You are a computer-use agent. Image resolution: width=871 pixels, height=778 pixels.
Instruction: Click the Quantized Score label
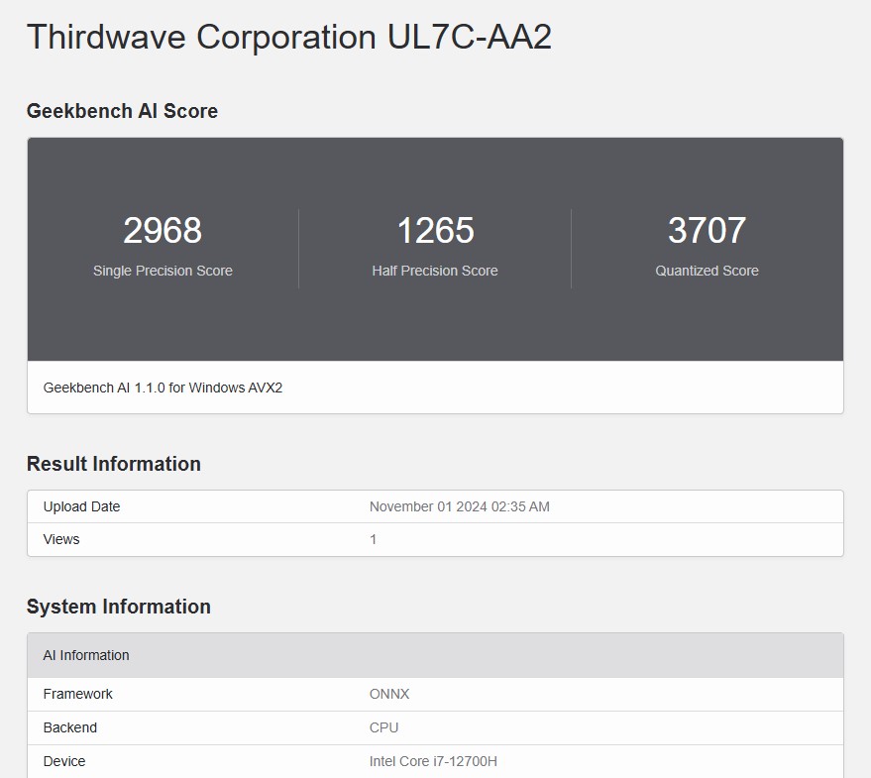click(x=707, y=270)
